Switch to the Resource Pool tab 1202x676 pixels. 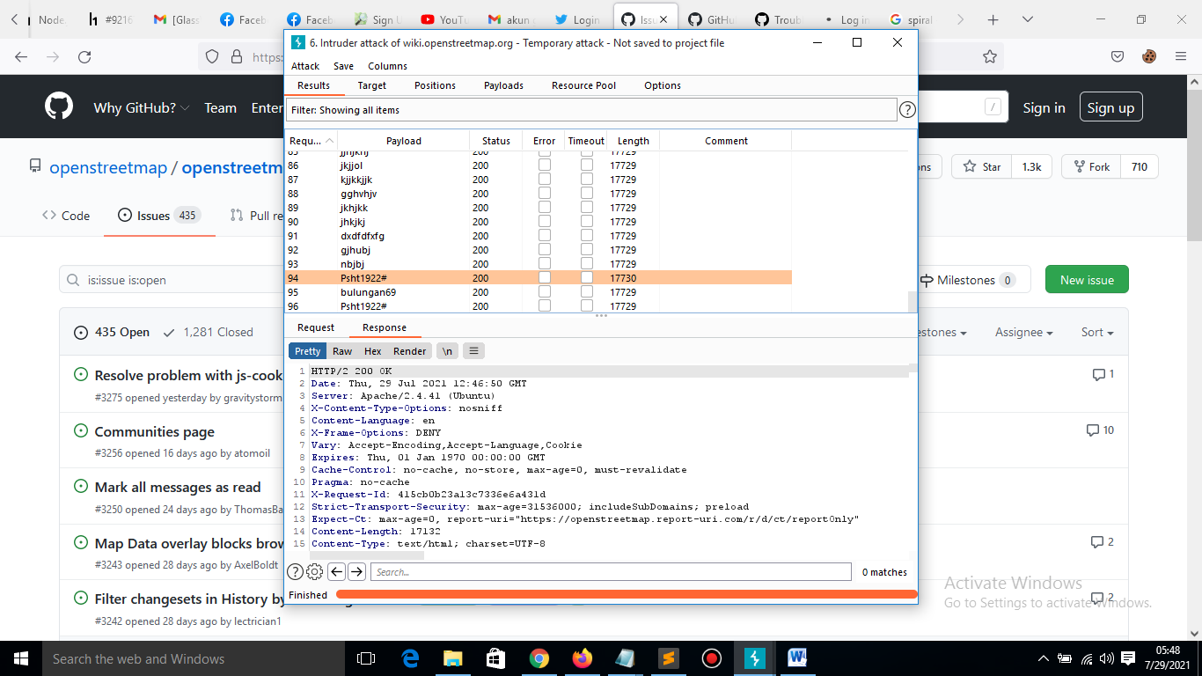pyautogui.click(x=583, y=85)
